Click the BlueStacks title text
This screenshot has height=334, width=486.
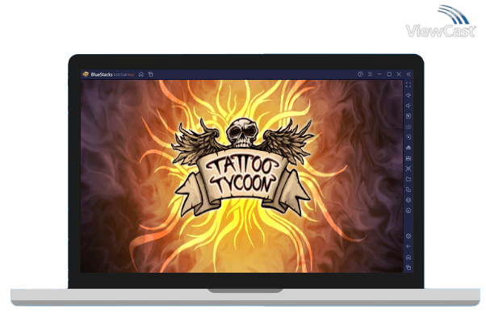coord(102,74)
